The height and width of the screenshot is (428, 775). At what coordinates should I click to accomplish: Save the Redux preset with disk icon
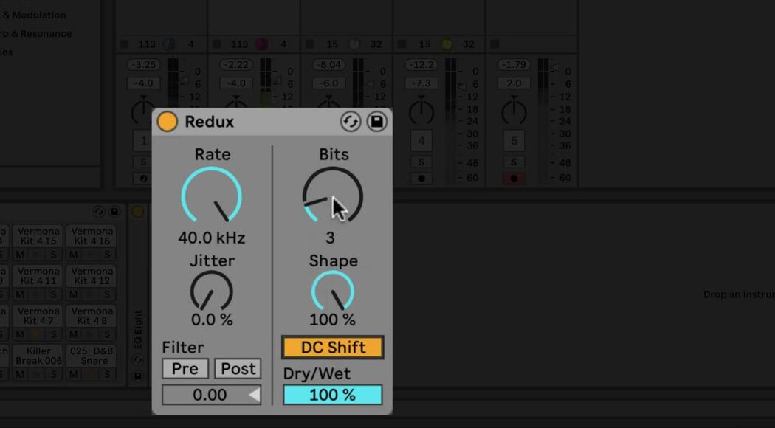coord(376,122)
